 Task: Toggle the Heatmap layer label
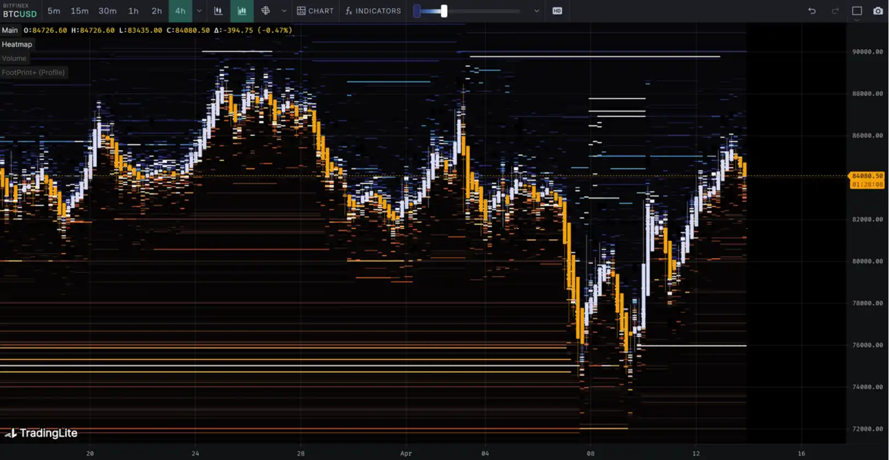(x=17, y=45)
